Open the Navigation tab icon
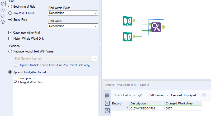This screenshot has width=211, height=116. [x=3, y=10]
